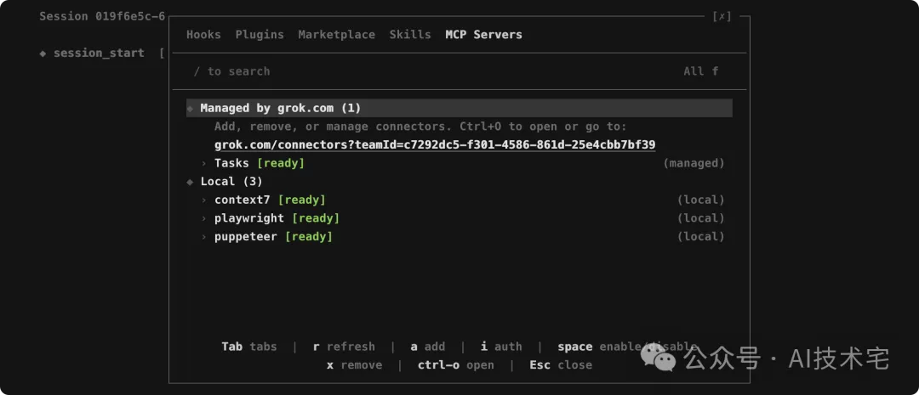Go to the Skills tab
The image size is (919, 395).
[x=409, y=35]
